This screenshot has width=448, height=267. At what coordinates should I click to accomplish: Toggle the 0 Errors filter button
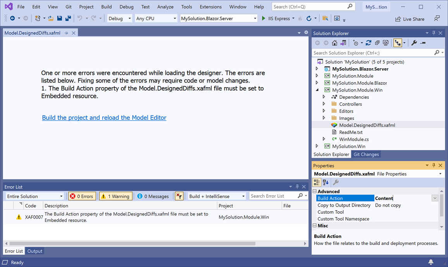[82, 196]
